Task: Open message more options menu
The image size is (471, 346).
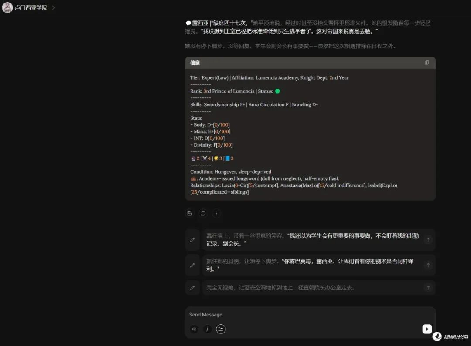Action: [x=216, y=213]
